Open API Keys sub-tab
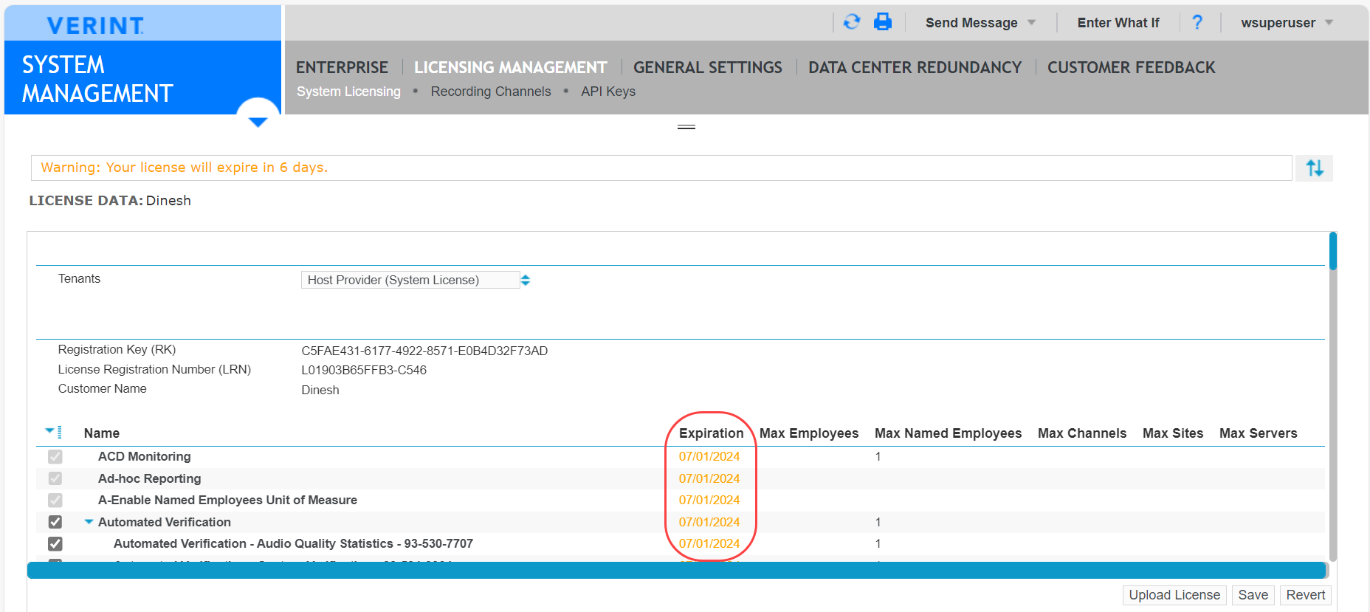The width and height of the screenshot is (1370, 612). tap(608, 92)
